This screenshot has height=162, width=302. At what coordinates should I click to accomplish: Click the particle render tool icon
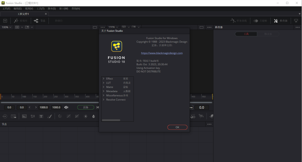[201, 116]
